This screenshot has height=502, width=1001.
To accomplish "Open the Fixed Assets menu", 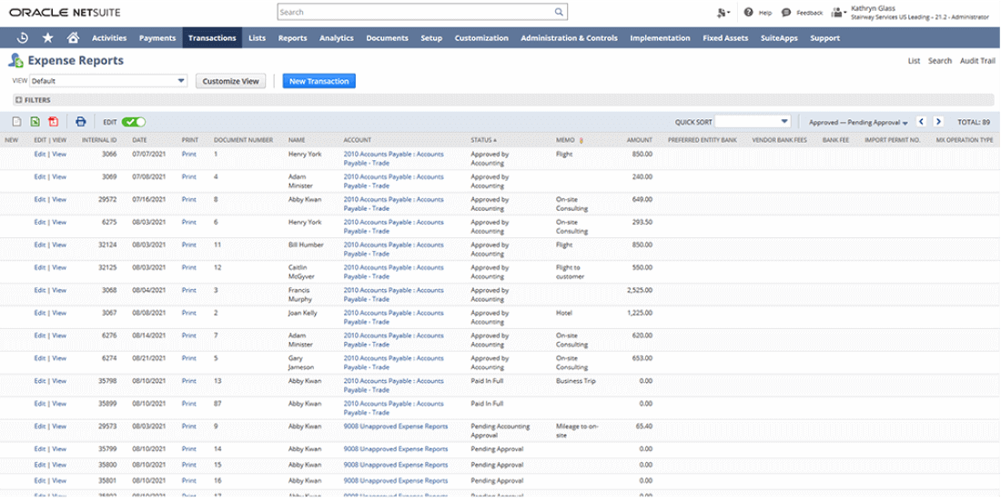I will pos(725,38).
